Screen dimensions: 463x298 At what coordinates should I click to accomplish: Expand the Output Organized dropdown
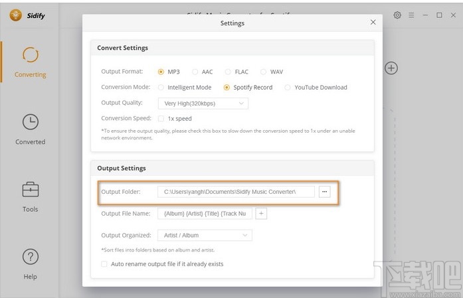point(205,235)
